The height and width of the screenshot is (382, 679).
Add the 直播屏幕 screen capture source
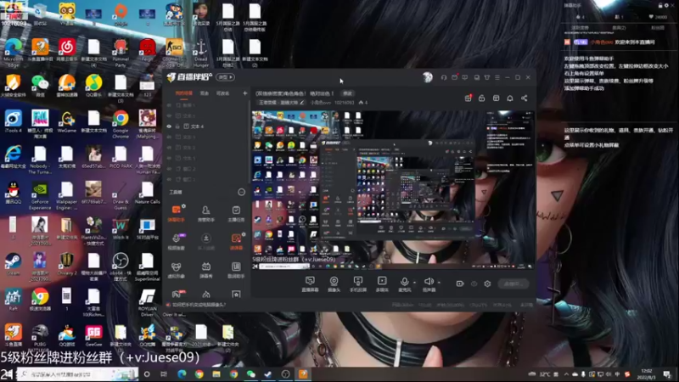[x=310, y=281]
